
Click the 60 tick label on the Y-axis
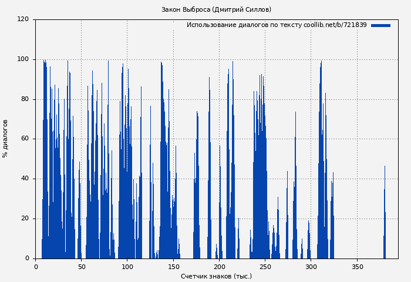click(25, 139)
